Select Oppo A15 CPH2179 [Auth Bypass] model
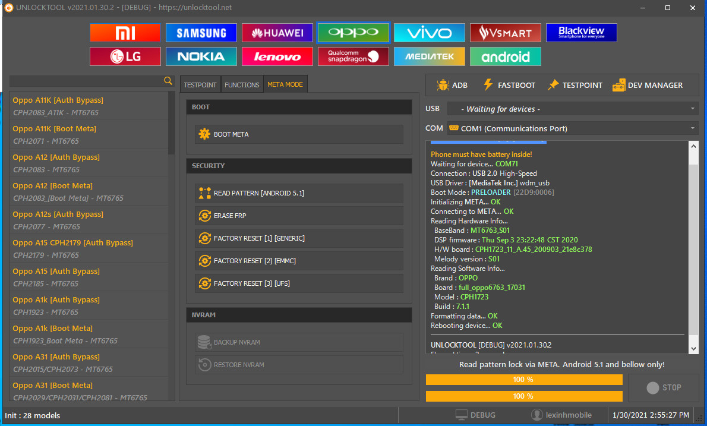 89,249
